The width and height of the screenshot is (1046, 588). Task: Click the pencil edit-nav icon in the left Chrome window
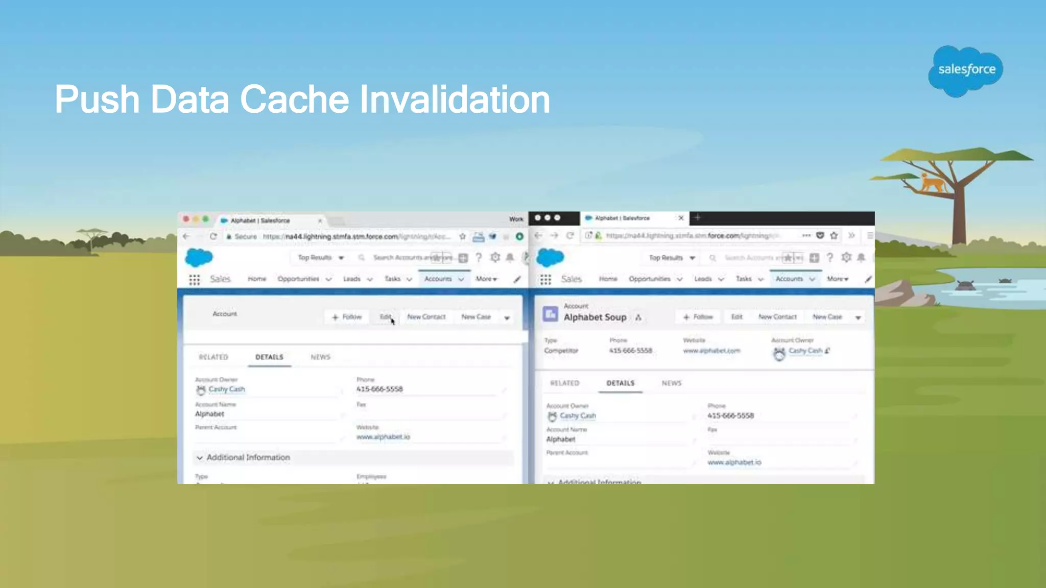[517, 279]
